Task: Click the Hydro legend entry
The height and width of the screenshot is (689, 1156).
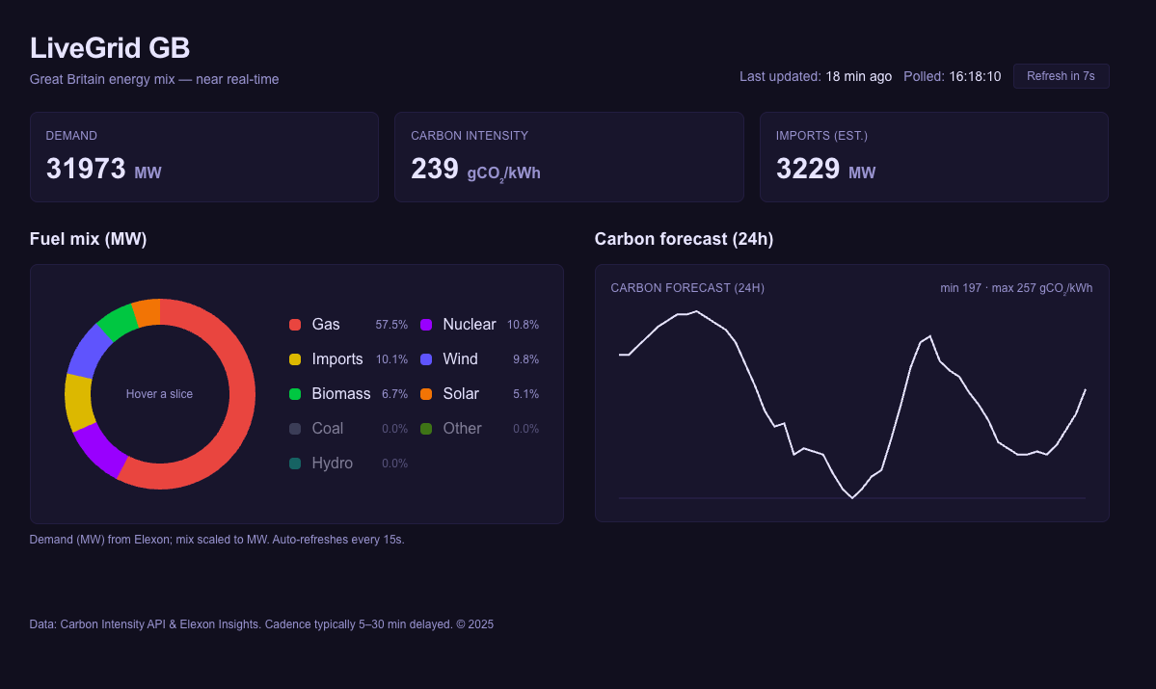Action: pyautogui.click(x=332, y=464)
